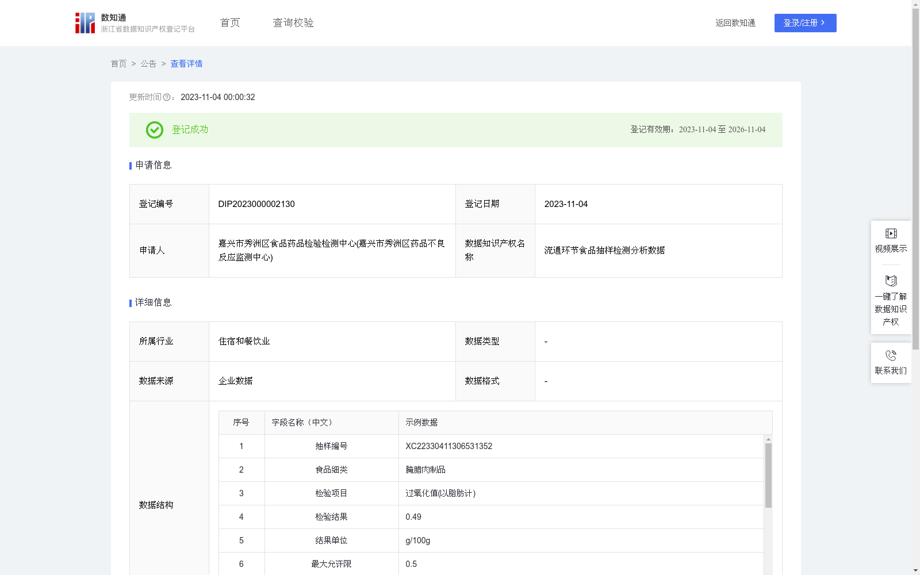Open the 查询校验 navigation item
Viewport: 920px width, 575px height.
(293, 22)
